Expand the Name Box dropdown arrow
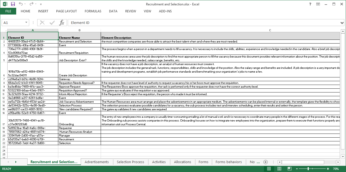Image resolution: width=346 pixels, height=172 pixels. (x=26, y=23)
